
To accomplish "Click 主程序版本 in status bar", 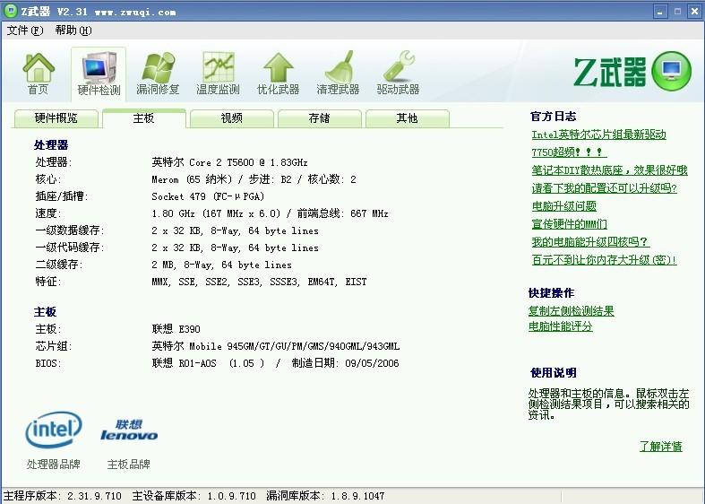I will point(63,496).
